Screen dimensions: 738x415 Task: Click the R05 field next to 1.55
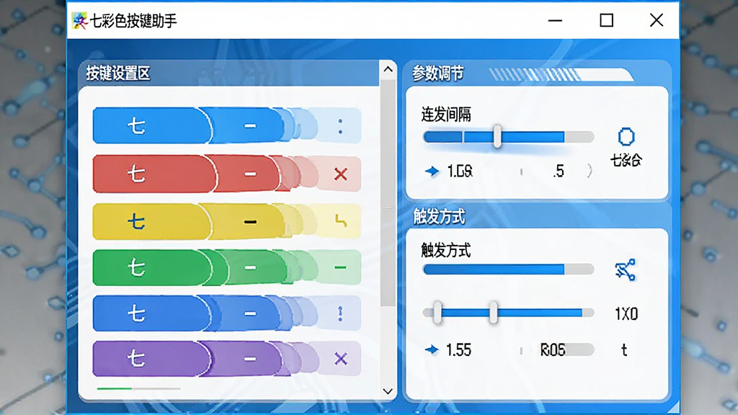click(x=566, y=350)
